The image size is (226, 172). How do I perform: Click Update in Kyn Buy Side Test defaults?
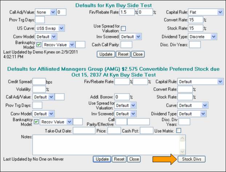(106, 54)
